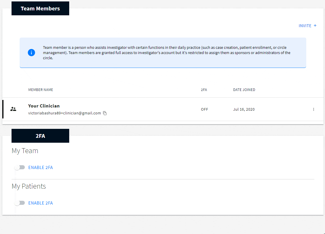The width and height of the screenshot is (325, 234).
Task: Open the three-dot menu for Your Clinician
Action: (313, 109)
